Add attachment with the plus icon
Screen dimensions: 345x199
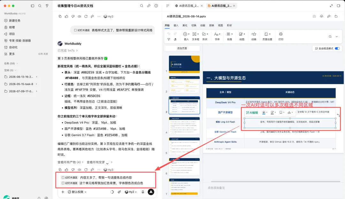click(63, 192)
